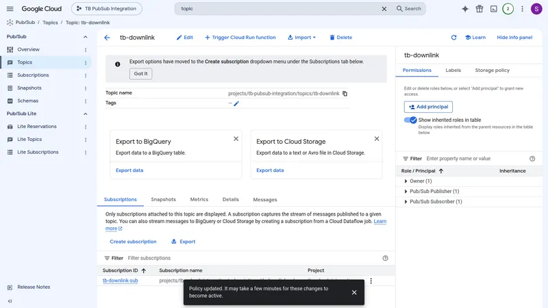Viewport: 548px width, 308px height.
Task: Switch to the Details tab
Action: 231,199
